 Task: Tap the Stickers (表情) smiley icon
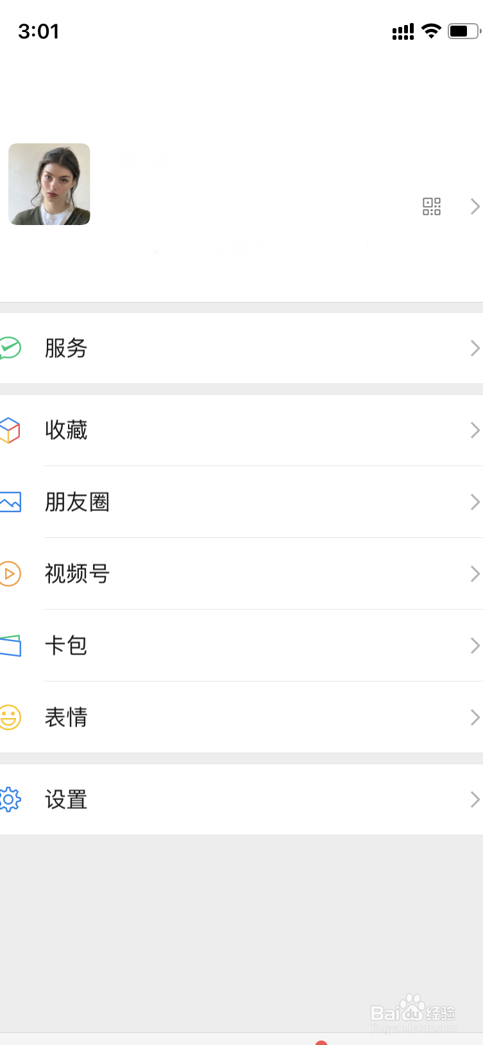tap(10, 717)
